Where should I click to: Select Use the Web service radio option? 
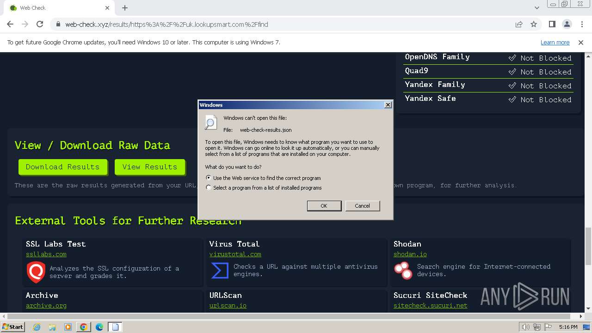click(209, 178)
